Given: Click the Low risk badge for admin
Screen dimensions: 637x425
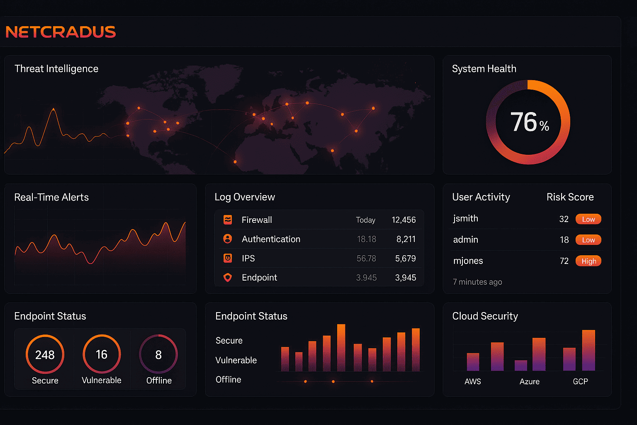Looking at the screenshot, I should 588,240.
